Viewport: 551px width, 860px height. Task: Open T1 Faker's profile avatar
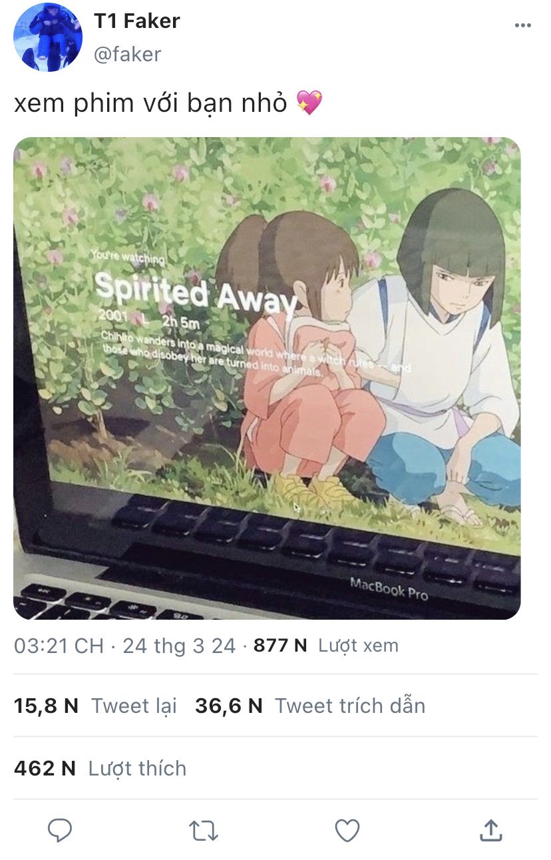pos(48,37)
